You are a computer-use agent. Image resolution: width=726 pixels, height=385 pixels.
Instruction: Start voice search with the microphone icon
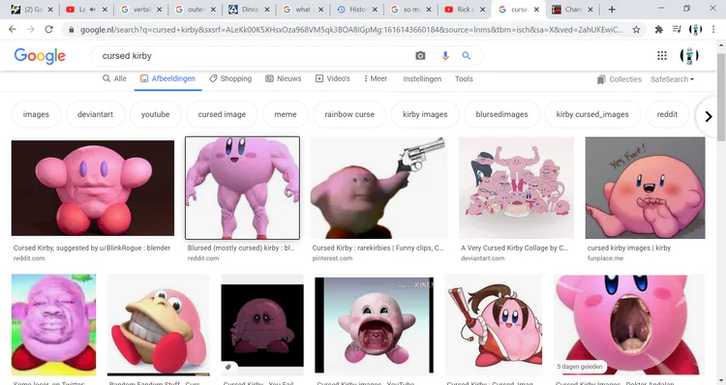(x=445, y=55)
